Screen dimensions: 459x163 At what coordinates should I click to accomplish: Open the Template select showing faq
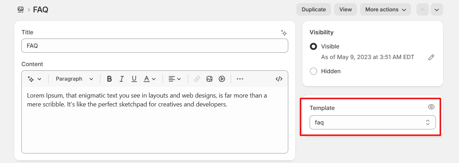click(x=373, y=122)
